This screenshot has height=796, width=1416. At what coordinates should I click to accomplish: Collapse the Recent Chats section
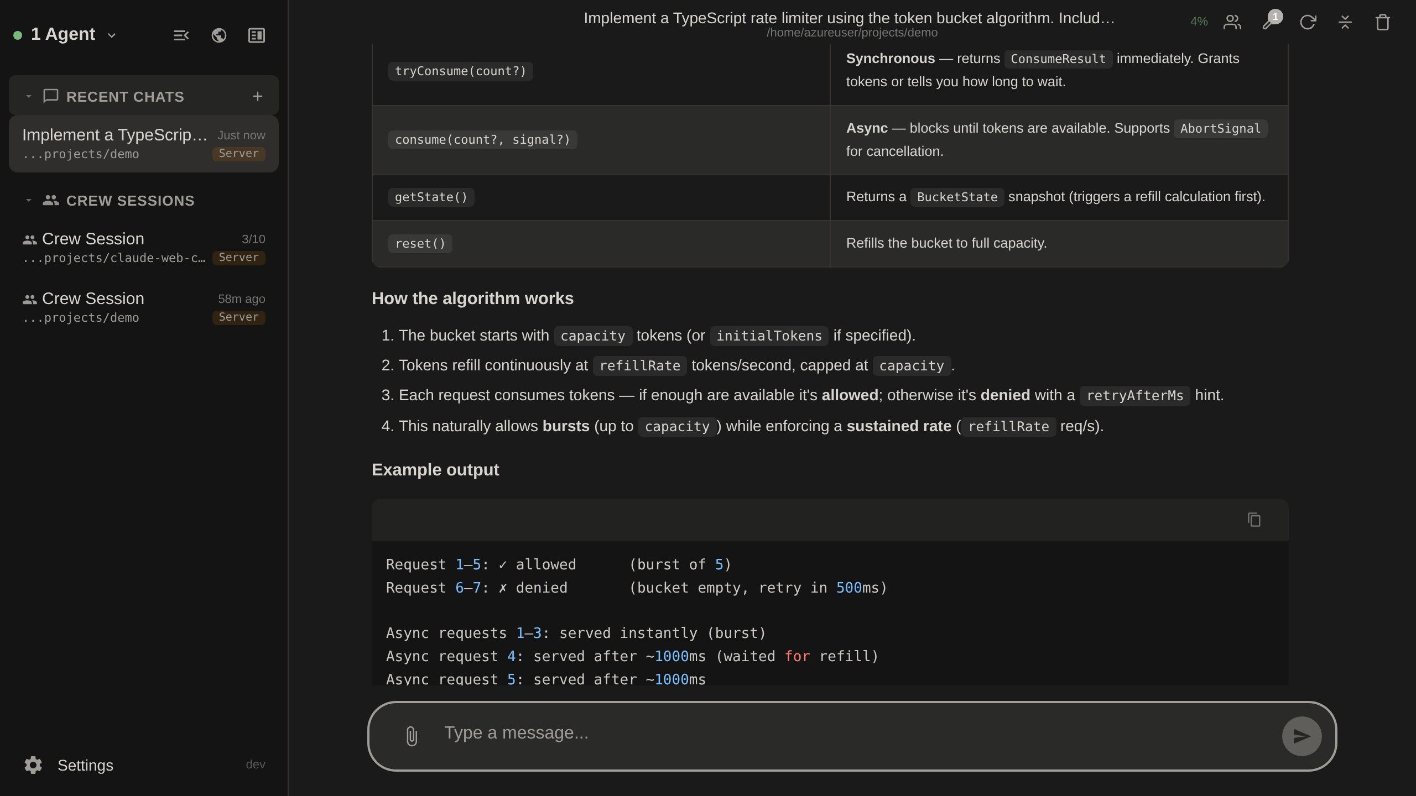pyautogui.click(x=29, y=96)
